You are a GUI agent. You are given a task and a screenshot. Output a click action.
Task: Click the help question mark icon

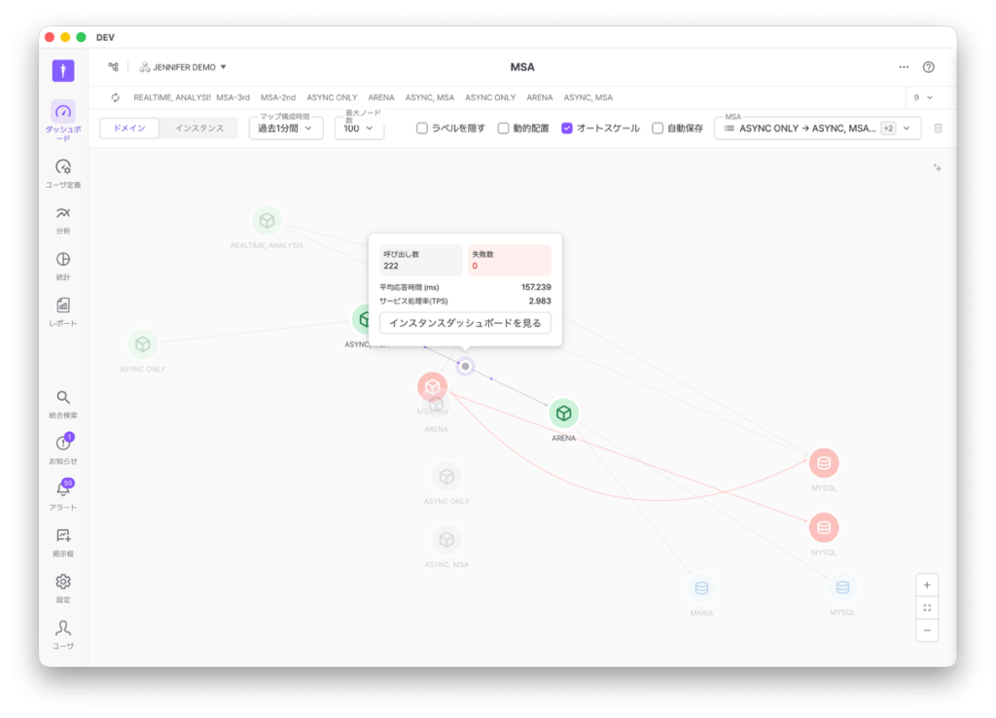click(928, 67)
